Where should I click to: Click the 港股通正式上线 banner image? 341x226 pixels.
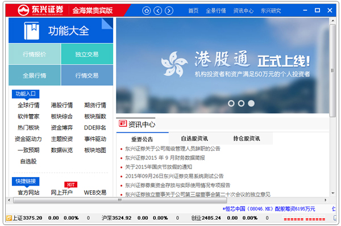222,65
